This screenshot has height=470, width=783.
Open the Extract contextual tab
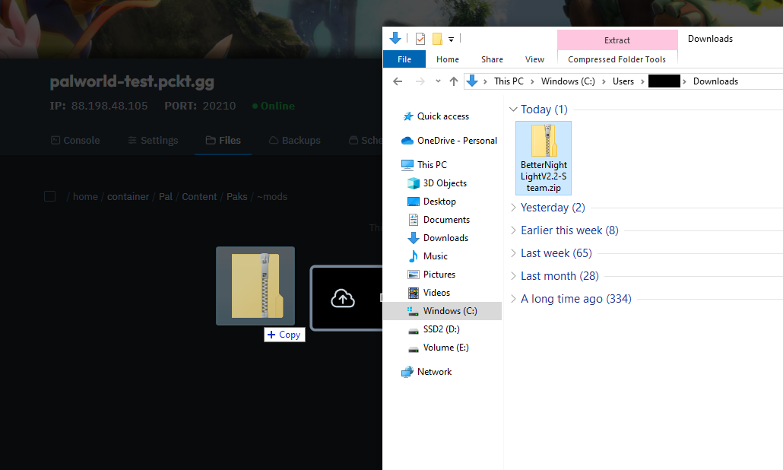(x=617, y=40)
